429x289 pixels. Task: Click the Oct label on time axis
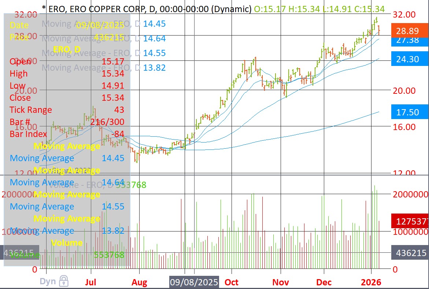232,282
